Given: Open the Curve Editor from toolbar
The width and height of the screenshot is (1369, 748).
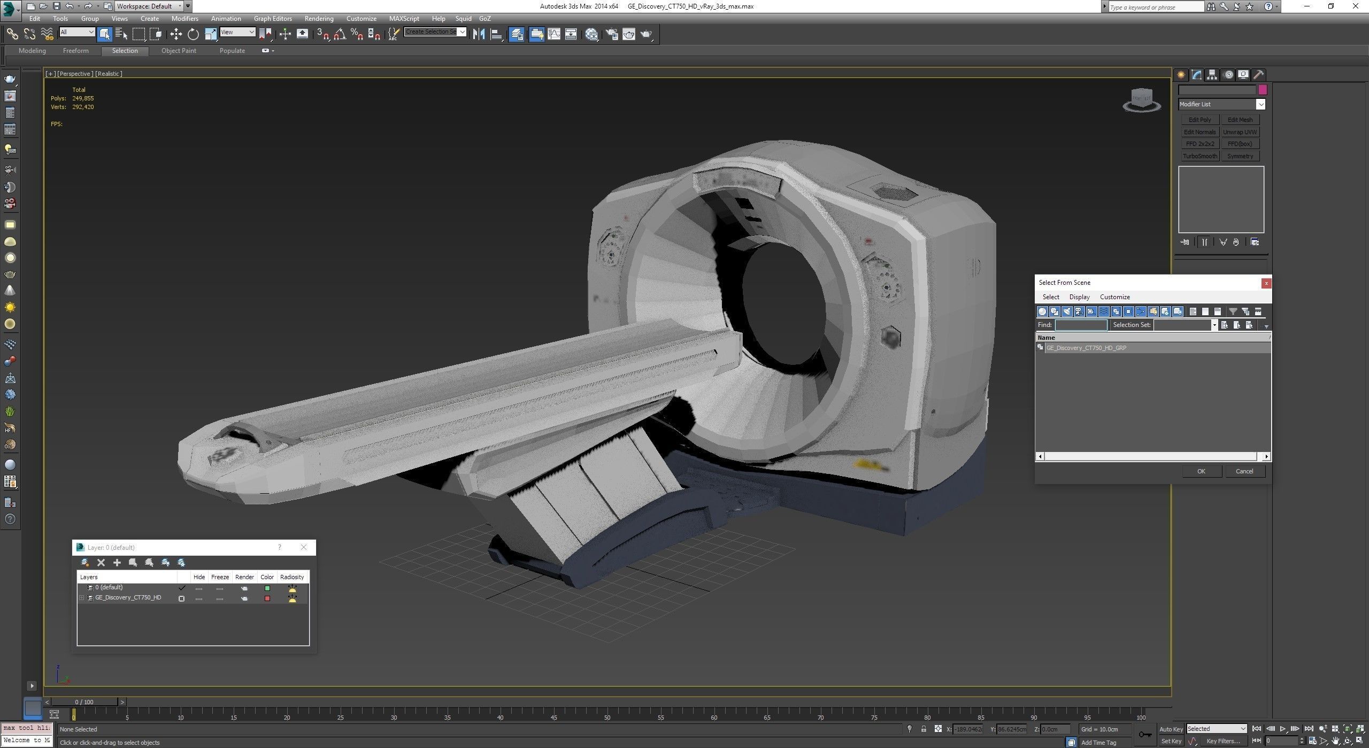Looking at the screenshot, I should [x=554, y=34].
